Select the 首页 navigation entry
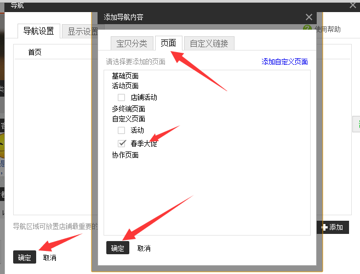The image size is (360, 274). [35, 53]
